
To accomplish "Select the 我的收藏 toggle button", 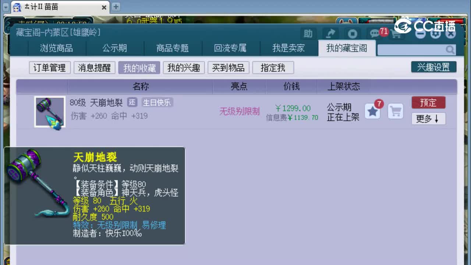I will 139,67.
